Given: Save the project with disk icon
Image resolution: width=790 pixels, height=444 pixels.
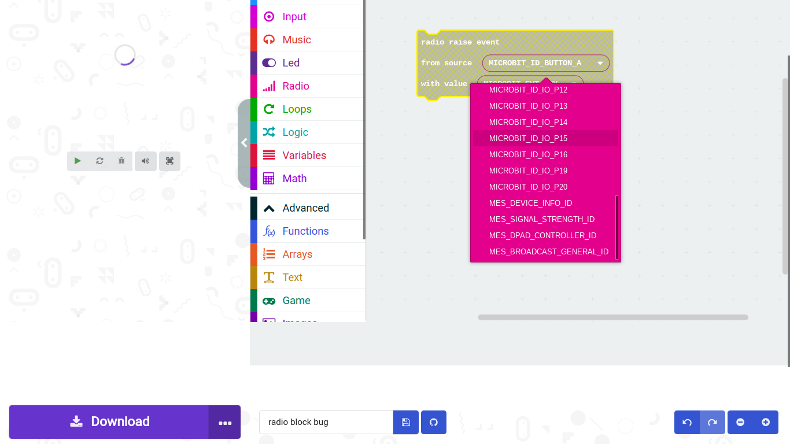Looking at the screenshot, I should pyautogui.click(x=406, y=422).
